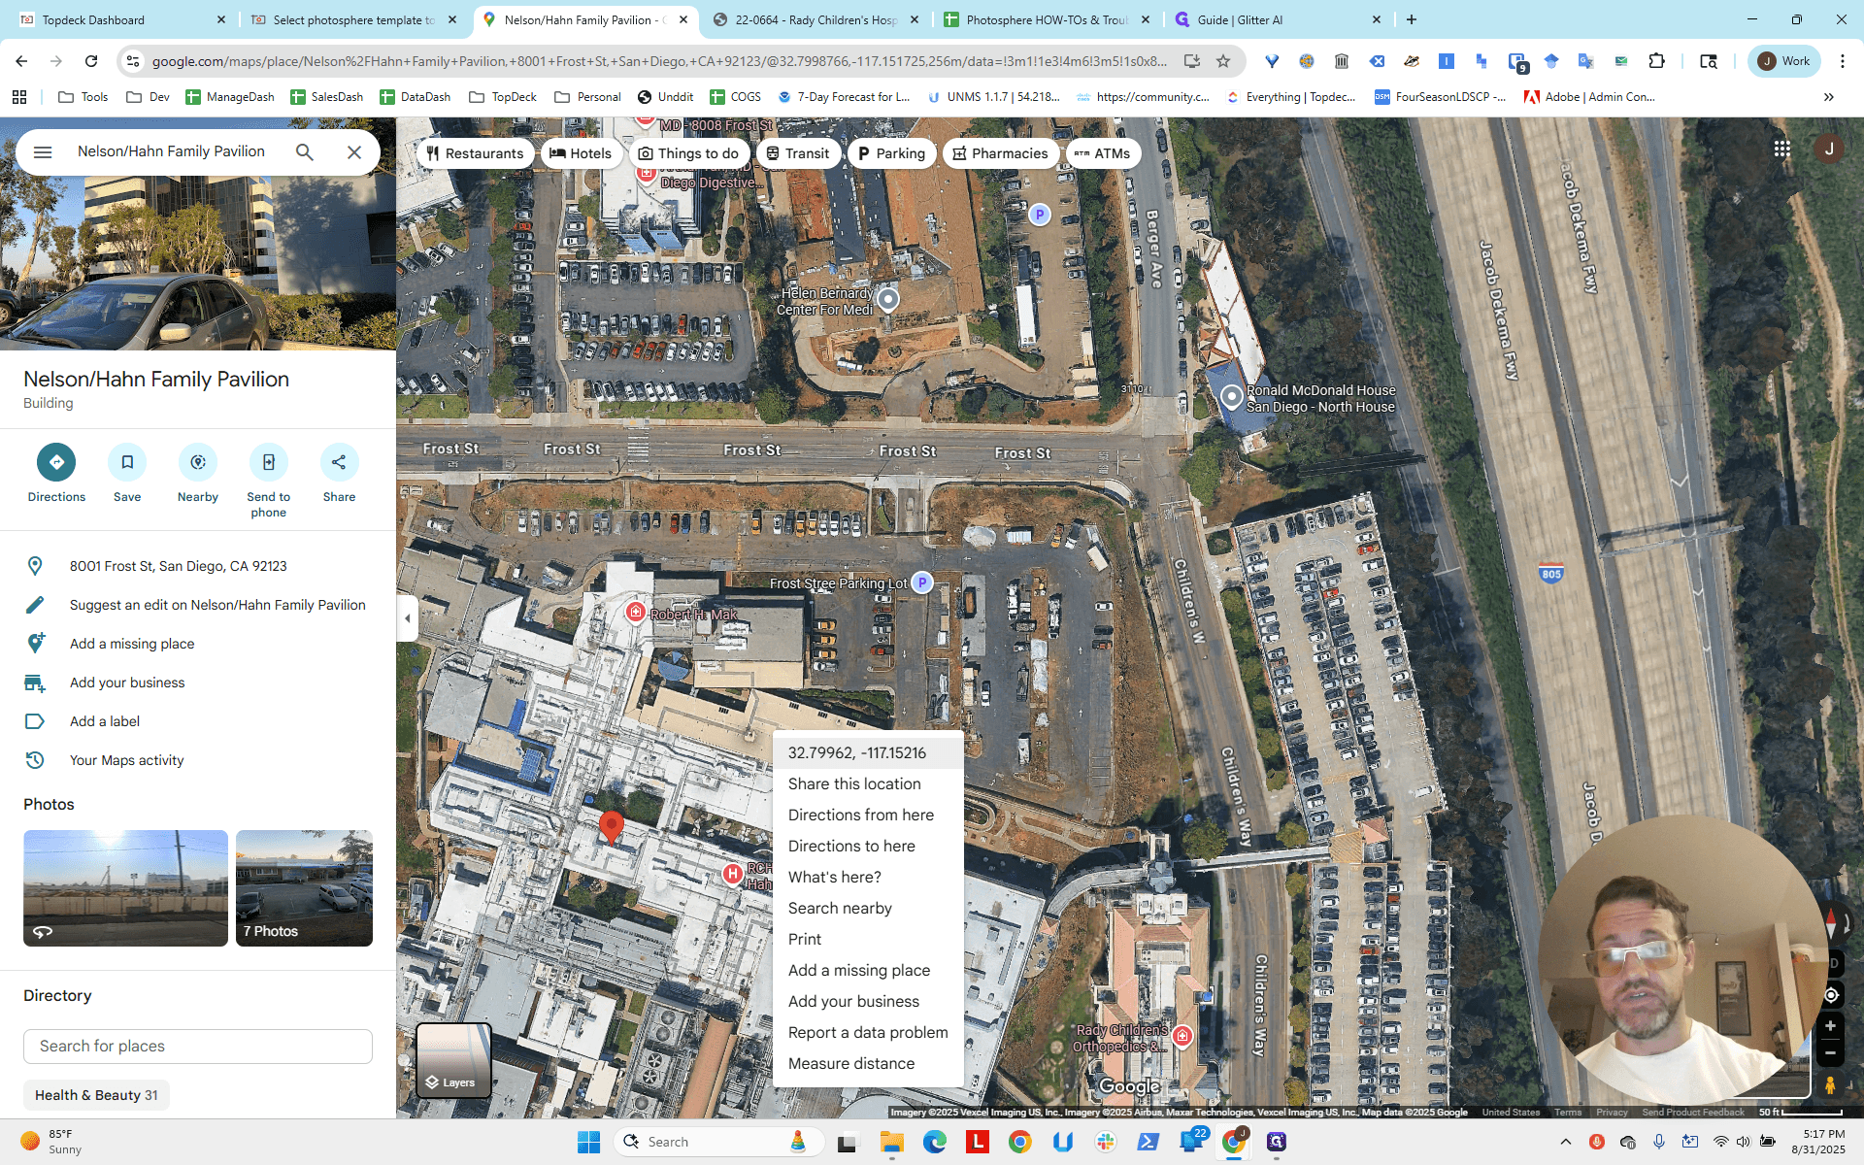Expand the hidden bookmarks chevron

click(x=1829, y=97)
